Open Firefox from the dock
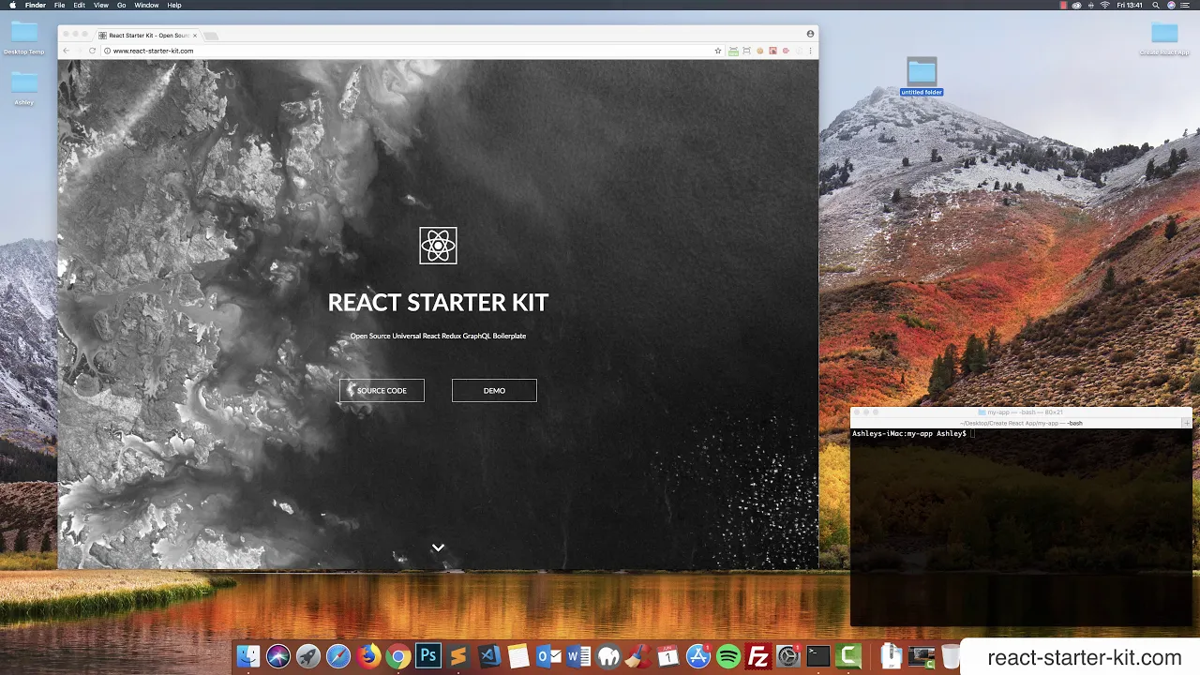 tap(368, 656)
